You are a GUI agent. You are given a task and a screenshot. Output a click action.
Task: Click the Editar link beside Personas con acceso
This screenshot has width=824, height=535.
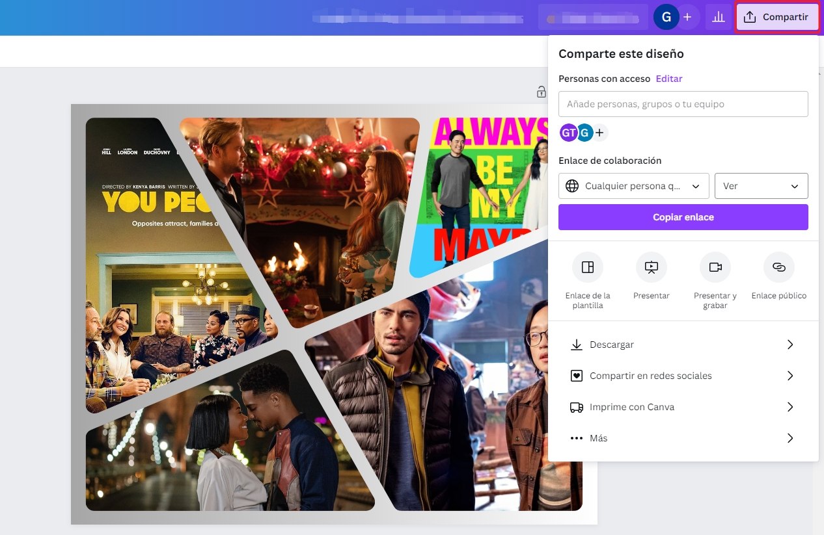click(669, 79)
